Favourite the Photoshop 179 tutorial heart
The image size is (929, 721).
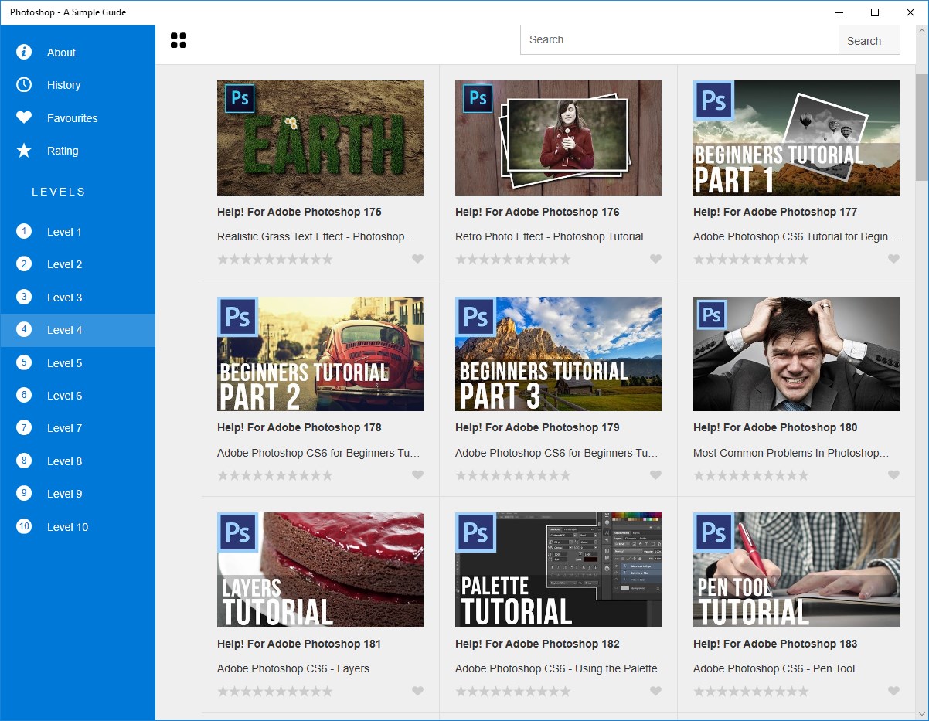tap(655, 475)
